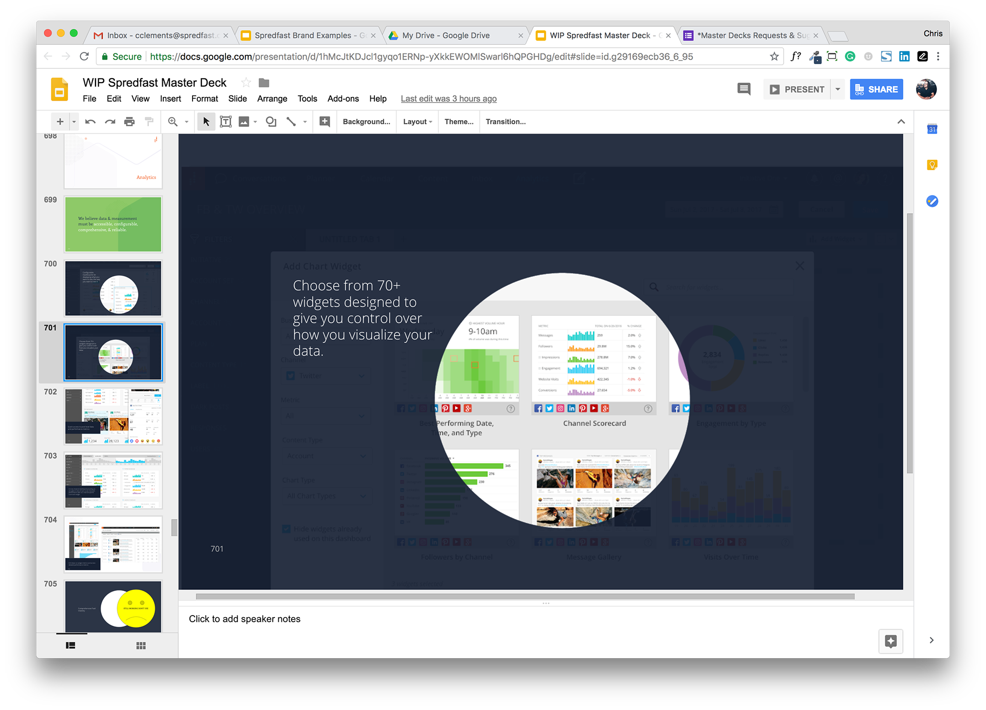This screenshot has width=986, height=710.
Task: Click the undo icon
Action: (90, 122)
